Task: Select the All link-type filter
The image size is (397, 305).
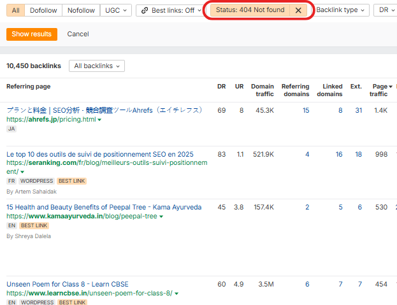Action: 16,10
